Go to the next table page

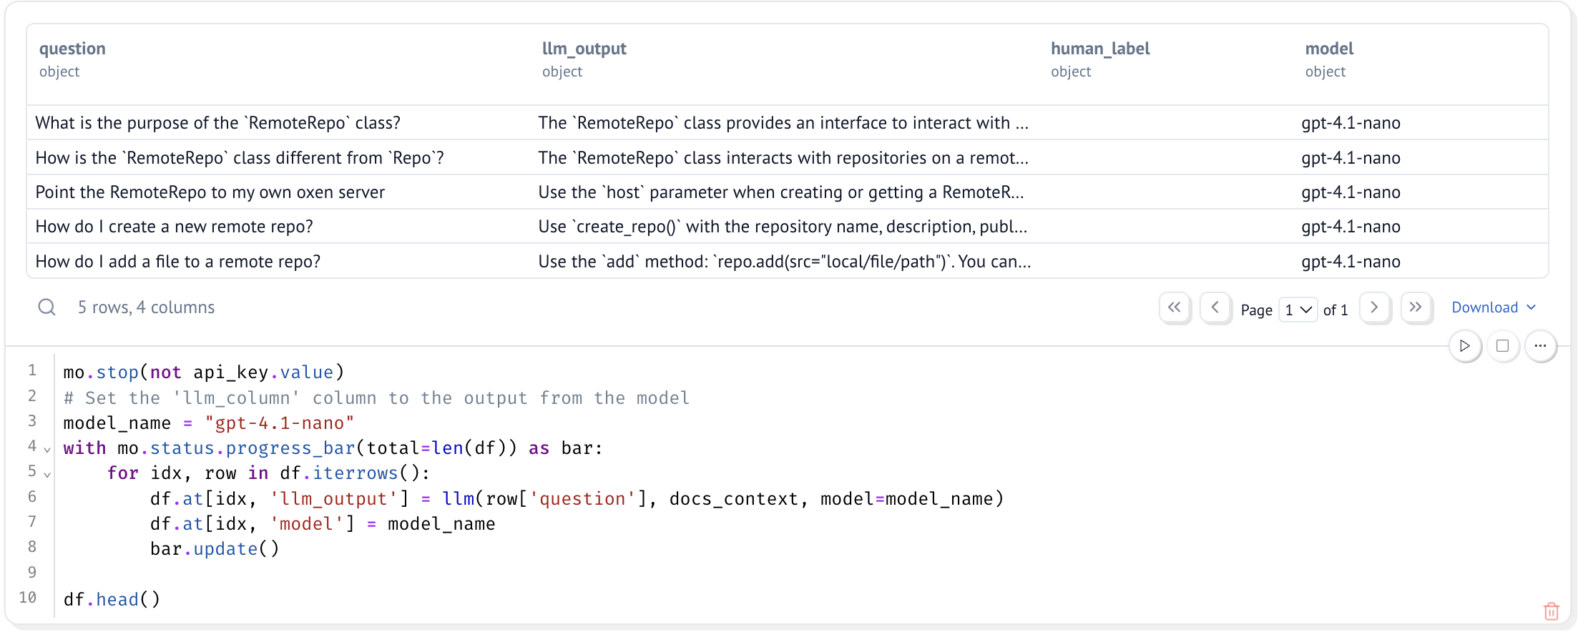(x=1374, y=308)
